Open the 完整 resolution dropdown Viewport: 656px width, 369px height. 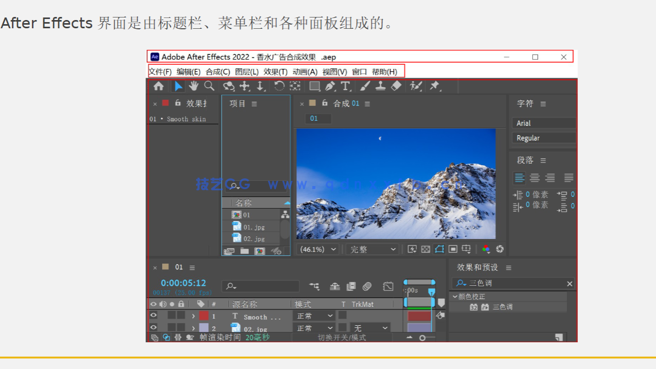[371, 249]
